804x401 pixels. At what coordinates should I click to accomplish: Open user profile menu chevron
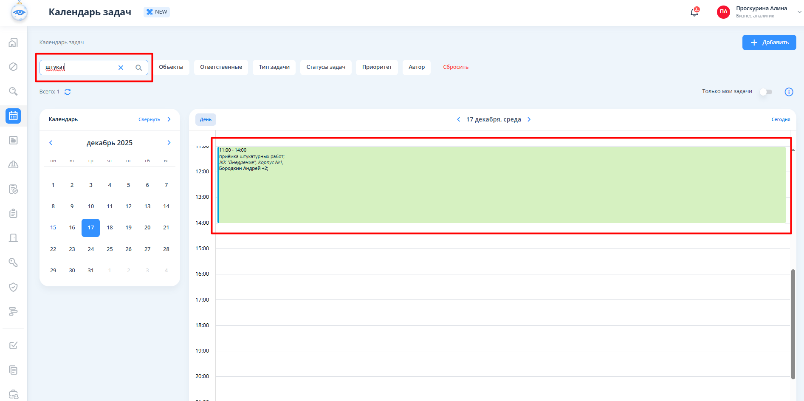click(x=799, y=12)
